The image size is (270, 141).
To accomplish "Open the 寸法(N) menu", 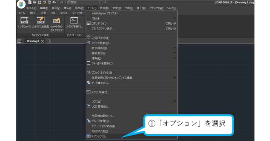I will [129, 8].
